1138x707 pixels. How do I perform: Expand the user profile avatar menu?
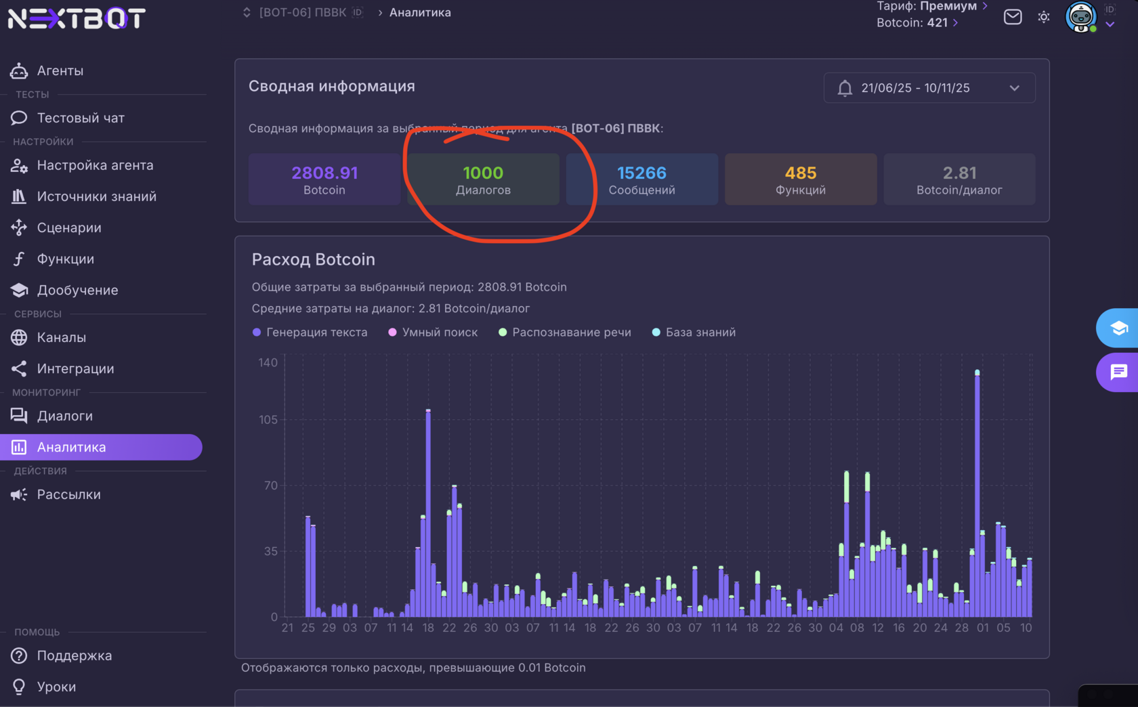1081,18
